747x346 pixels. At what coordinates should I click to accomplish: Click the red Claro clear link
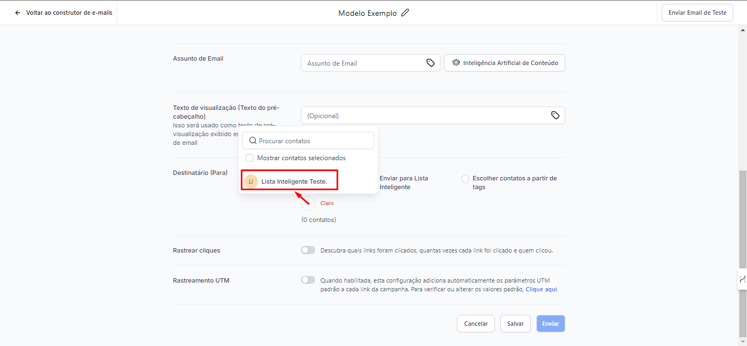tap(327, 203)
